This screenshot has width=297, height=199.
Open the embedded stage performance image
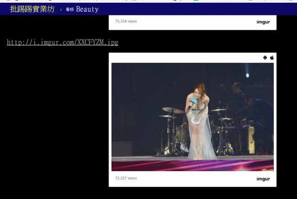coord(192,116)
